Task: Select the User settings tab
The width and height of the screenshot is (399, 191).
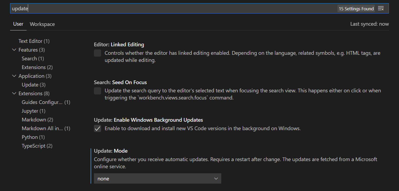Action: pyautogui.click(x=18, y=24)
